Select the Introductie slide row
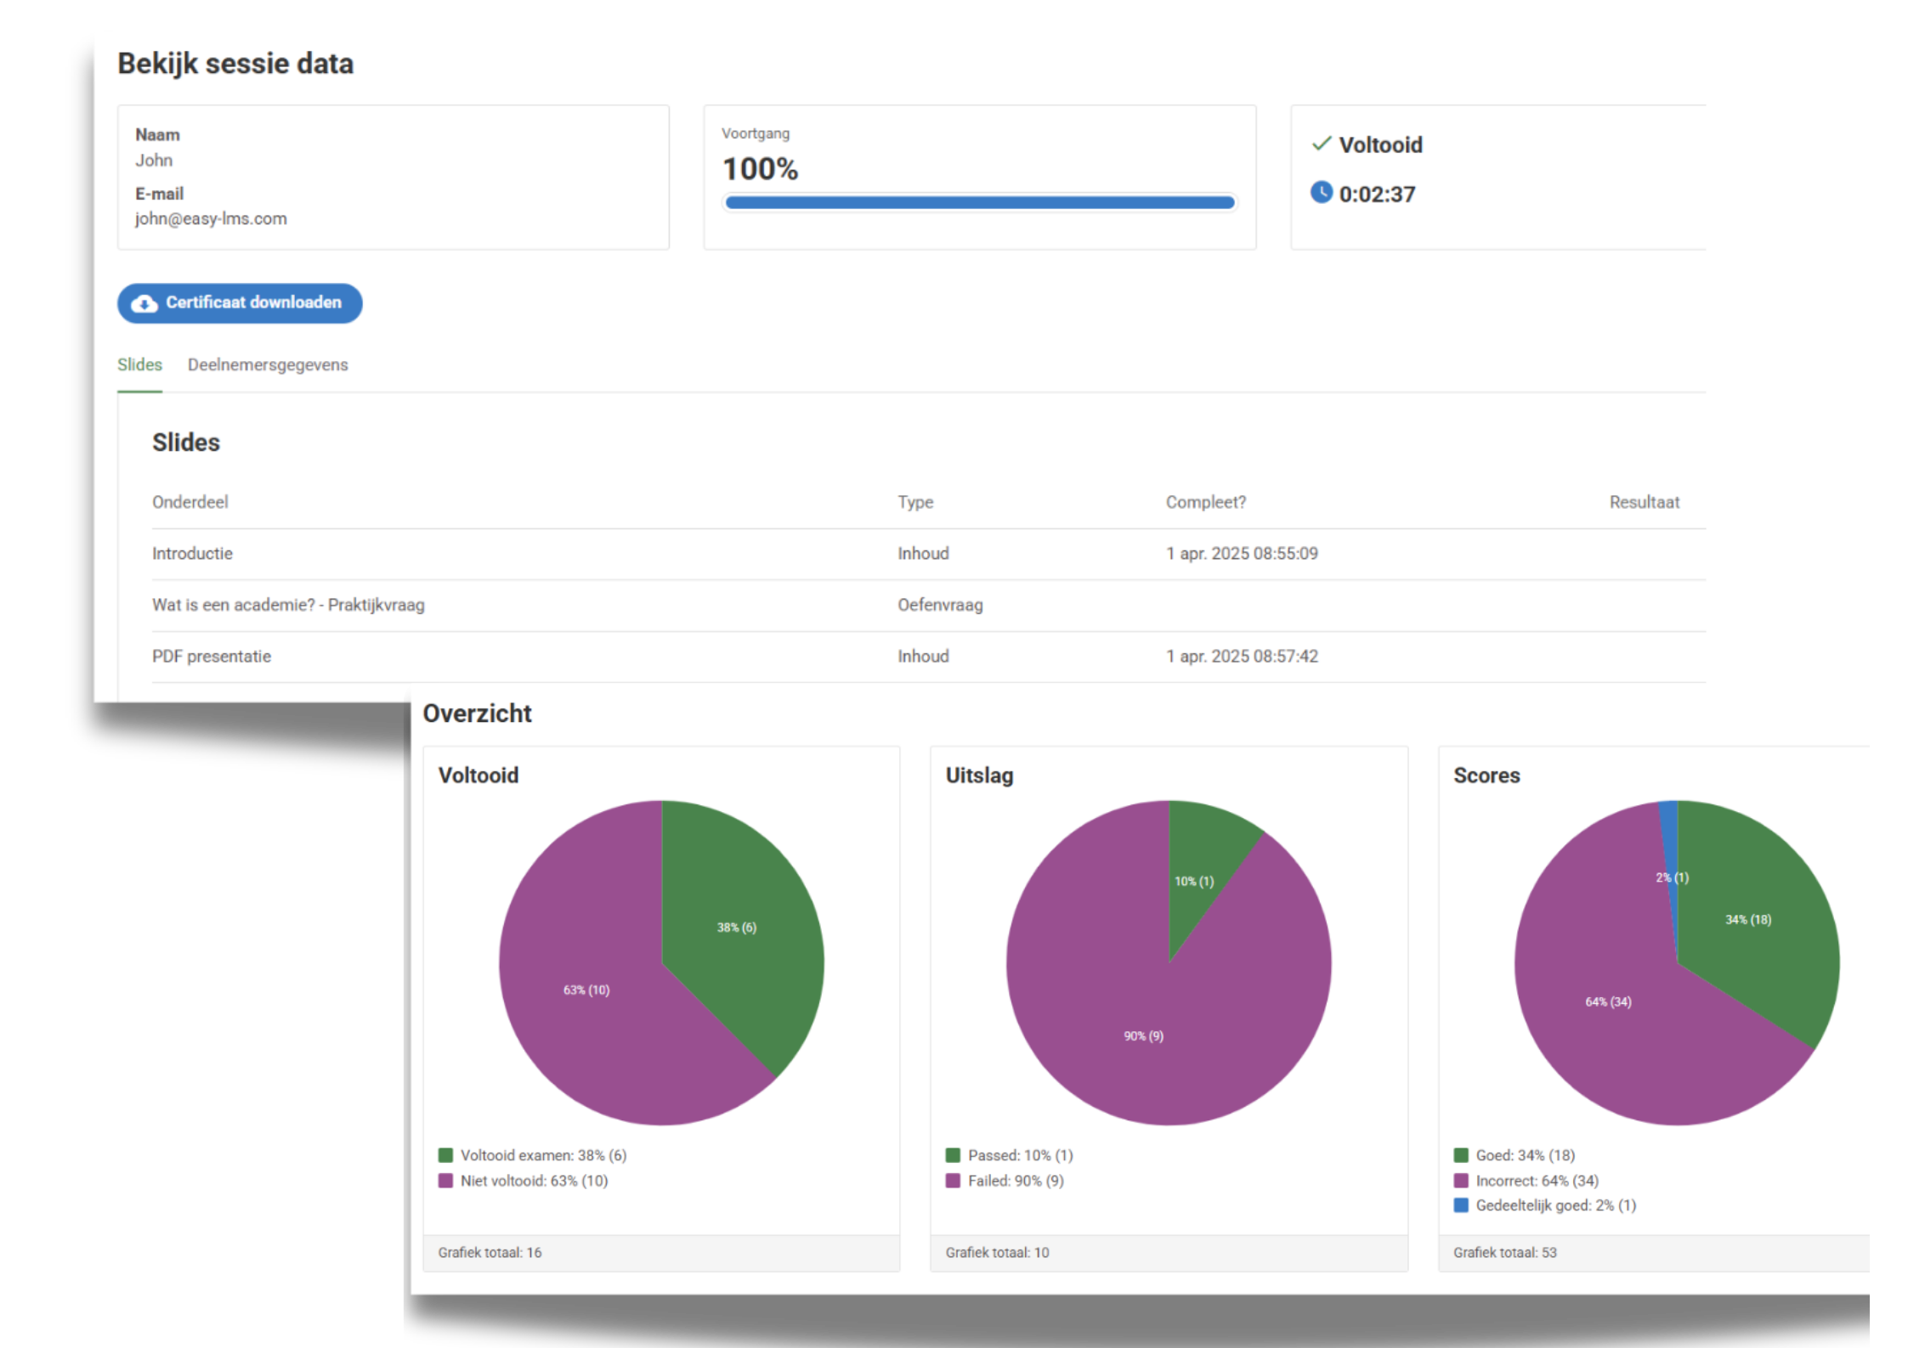Screen dimensions: 1908x1348 tap(193, 554)
